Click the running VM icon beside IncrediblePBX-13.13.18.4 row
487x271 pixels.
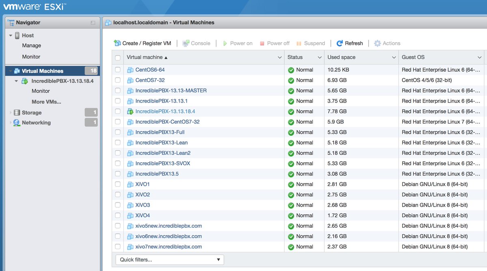pos(130,111)
